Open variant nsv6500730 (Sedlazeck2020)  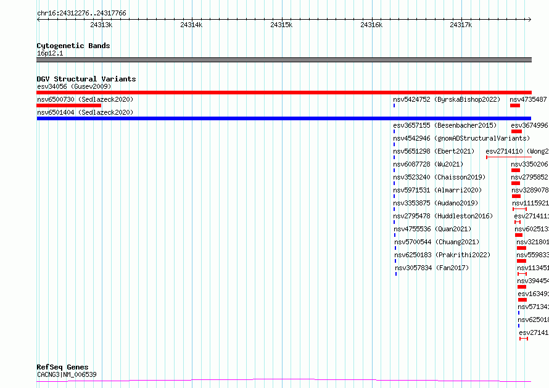[x=85, y=99]
